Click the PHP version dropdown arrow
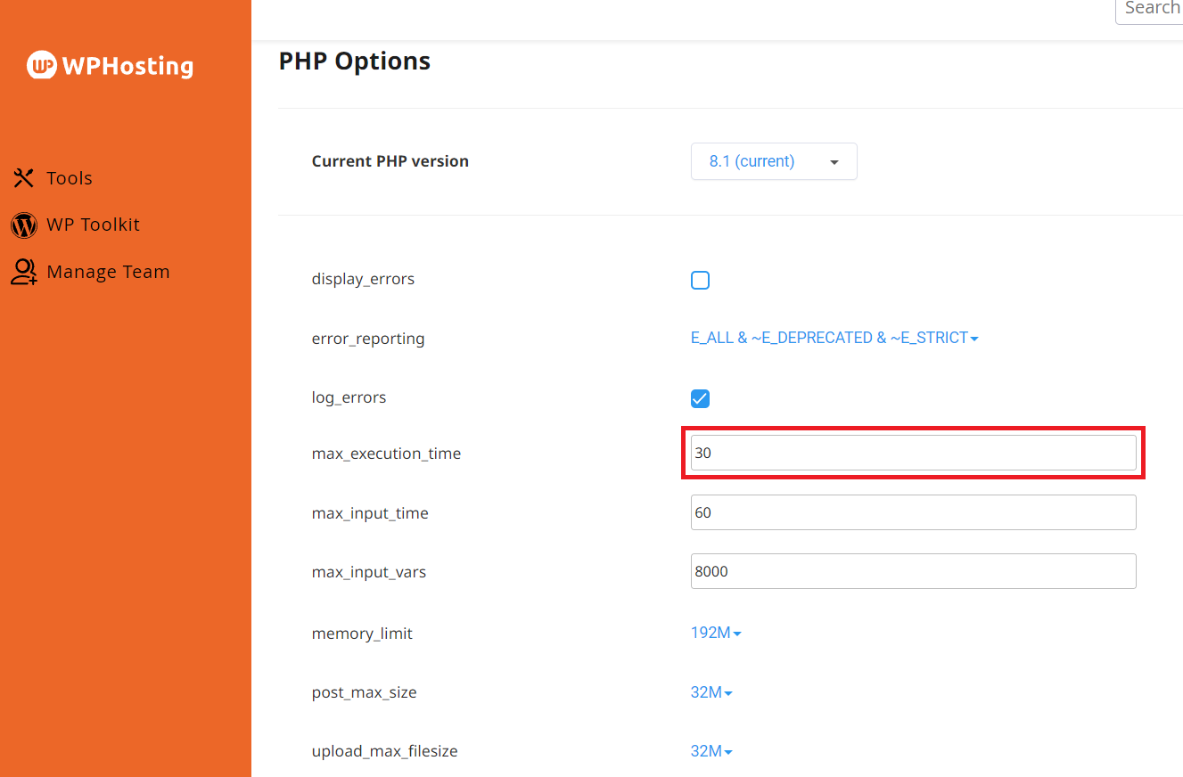 pyautogui.click(x=834, y=162)
